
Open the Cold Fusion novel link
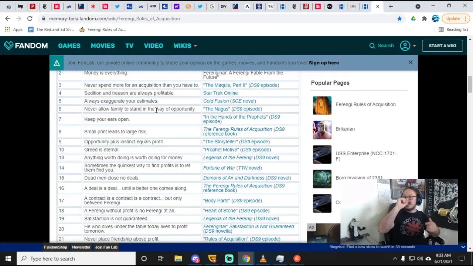pos(216,101)
